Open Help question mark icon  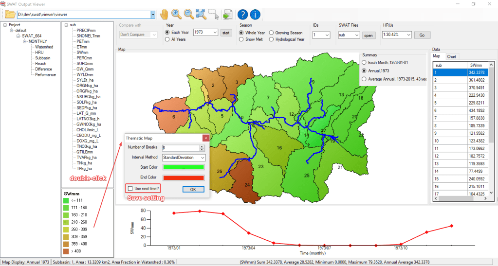point(242,14)
